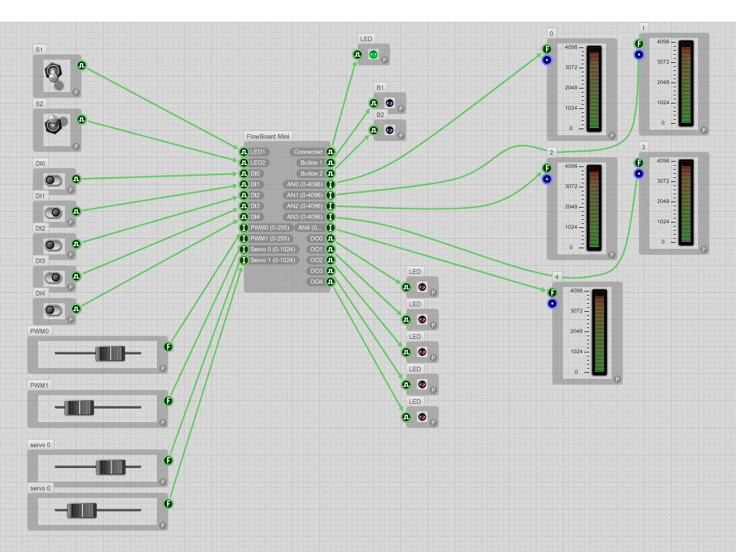Flip the S1 toggle switch
736x552 pixels.
point(53,74)
